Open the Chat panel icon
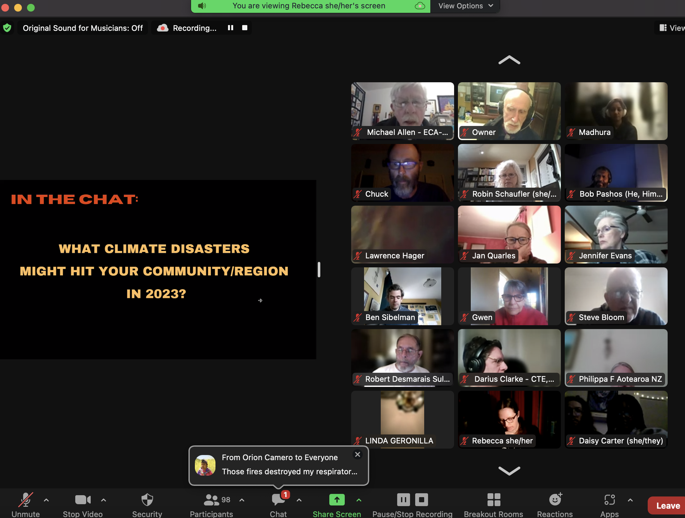This screenshot has height=518, width=685. 278,500
